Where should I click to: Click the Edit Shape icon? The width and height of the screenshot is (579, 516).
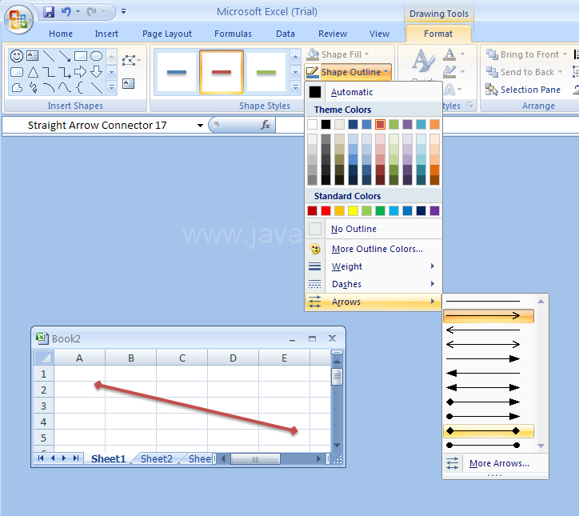(x=130, y=60)
